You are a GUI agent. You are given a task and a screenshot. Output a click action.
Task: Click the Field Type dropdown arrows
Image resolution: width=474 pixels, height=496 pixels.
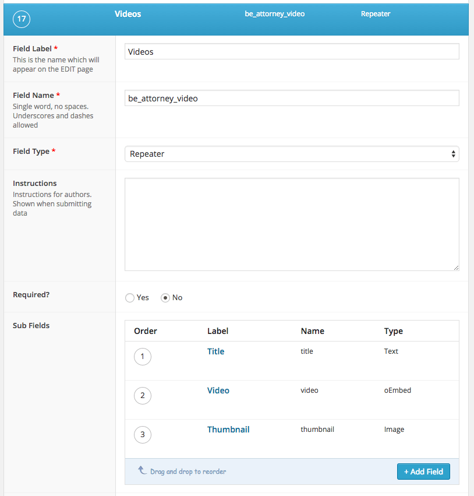point(453,154)
